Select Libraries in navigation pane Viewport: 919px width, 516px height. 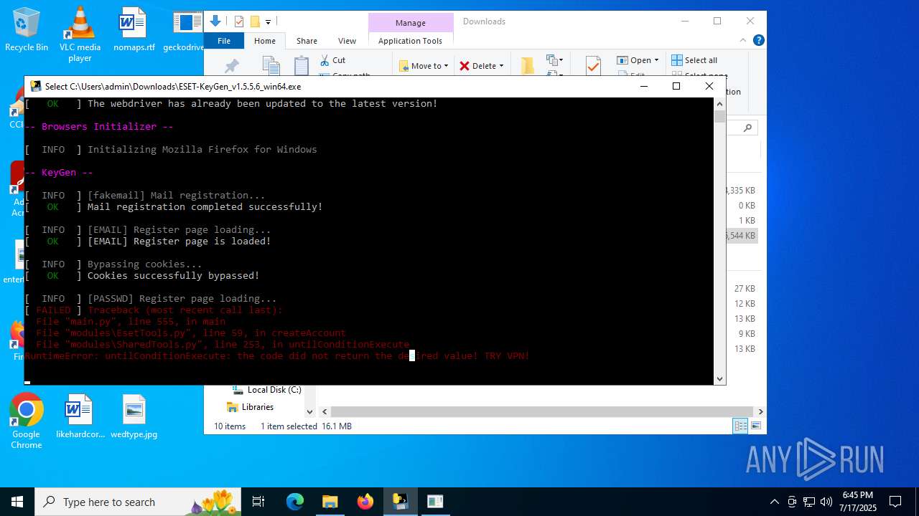pos(251,407)
